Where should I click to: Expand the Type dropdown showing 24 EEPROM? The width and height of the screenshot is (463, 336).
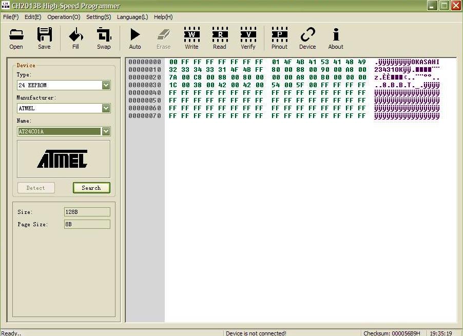click(106, 85)
